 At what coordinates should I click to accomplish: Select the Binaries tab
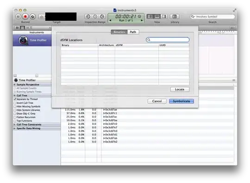point(119,32)
